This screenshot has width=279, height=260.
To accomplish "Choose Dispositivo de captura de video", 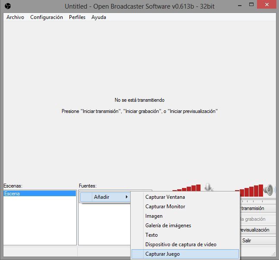I will [185, 244].
